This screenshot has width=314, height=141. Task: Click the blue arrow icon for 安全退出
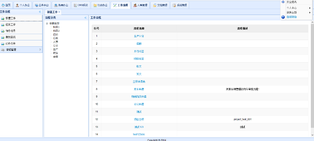tap(283, 2)
